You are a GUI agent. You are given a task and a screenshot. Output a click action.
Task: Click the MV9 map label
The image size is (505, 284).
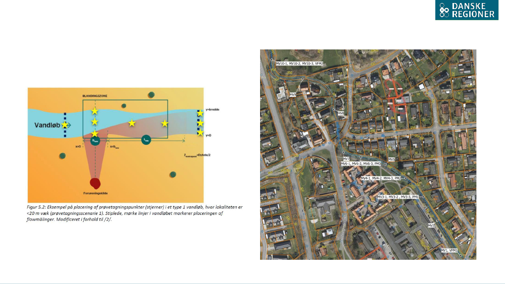point(293,95)
